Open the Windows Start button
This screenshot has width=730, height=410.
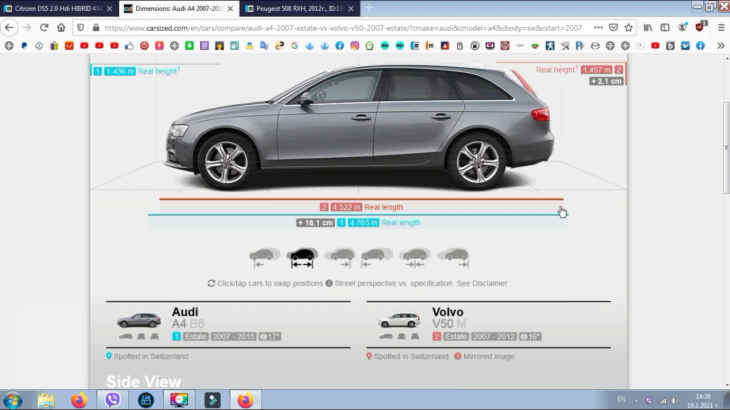pos(13,400)
